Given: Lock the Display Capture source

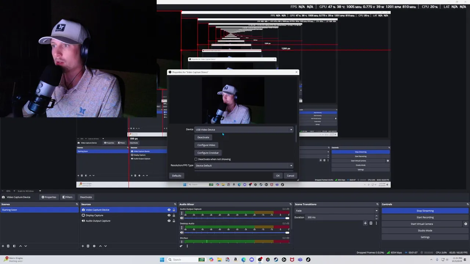Looking at the screenshot, I should pyautogui.click(x=174, y=215).
